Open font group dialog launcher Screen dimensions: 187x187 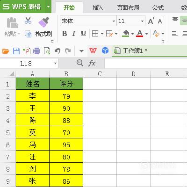tap(163, 42)
